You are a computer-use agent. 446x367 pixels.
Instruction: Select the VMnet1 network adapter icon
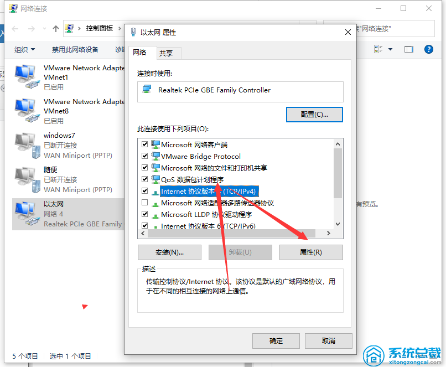click(x=27, y=76)
